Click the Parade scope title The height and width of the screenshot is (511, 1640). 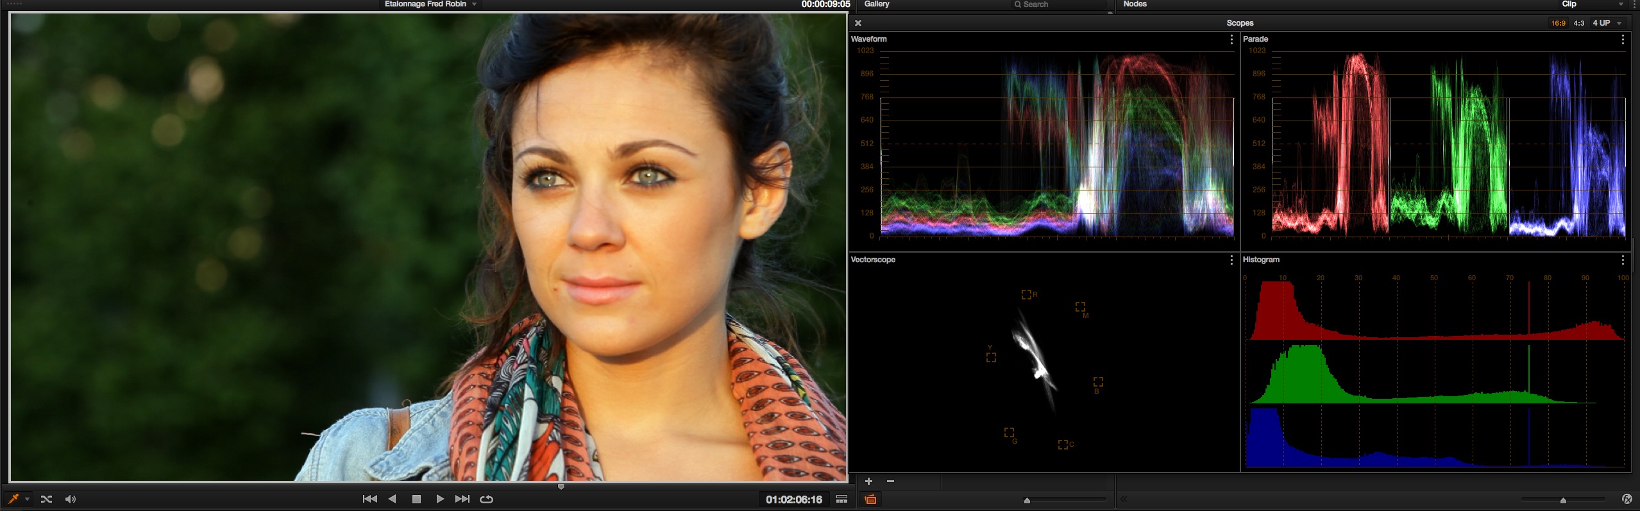tap(1255, 39)
